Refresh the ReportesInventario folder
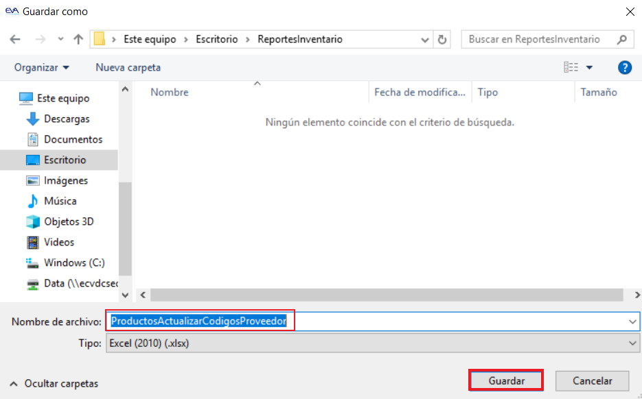 coord(442,40)
